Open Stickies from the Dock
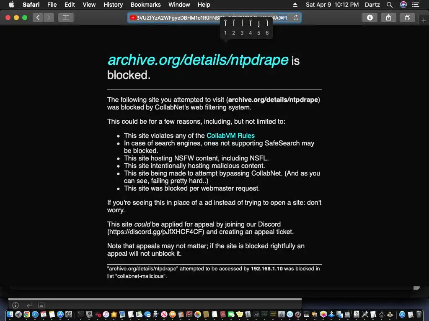Image resolution: width=429 pixels, height=321 pixels. (240, 314)
